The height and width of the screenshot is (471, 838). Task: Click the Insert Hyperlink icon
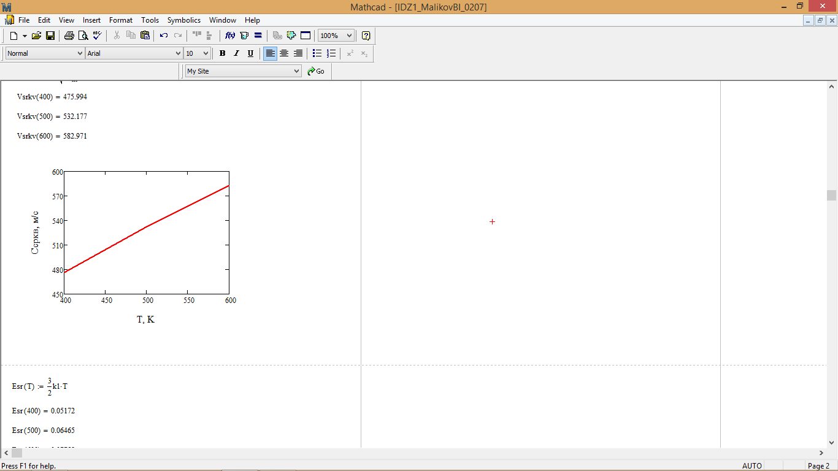click(277, 36)
